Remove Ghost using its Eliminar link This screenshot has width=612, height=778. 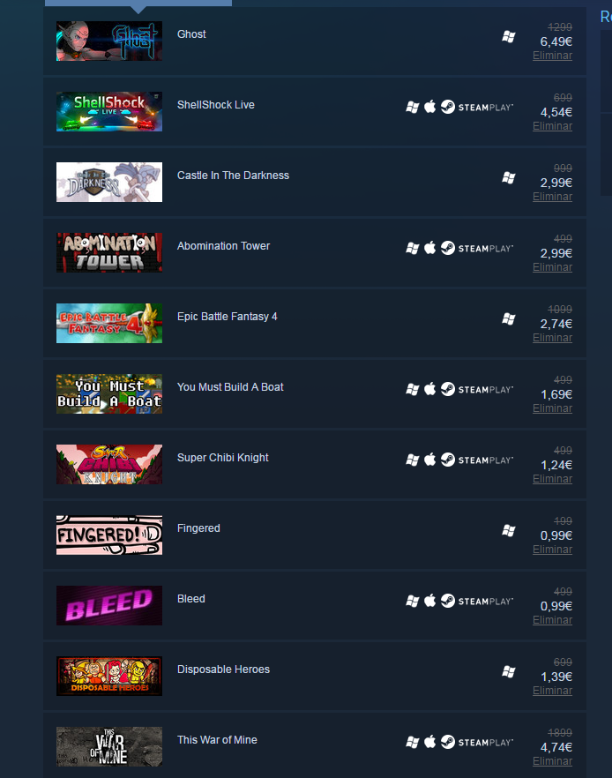point(553,56)
